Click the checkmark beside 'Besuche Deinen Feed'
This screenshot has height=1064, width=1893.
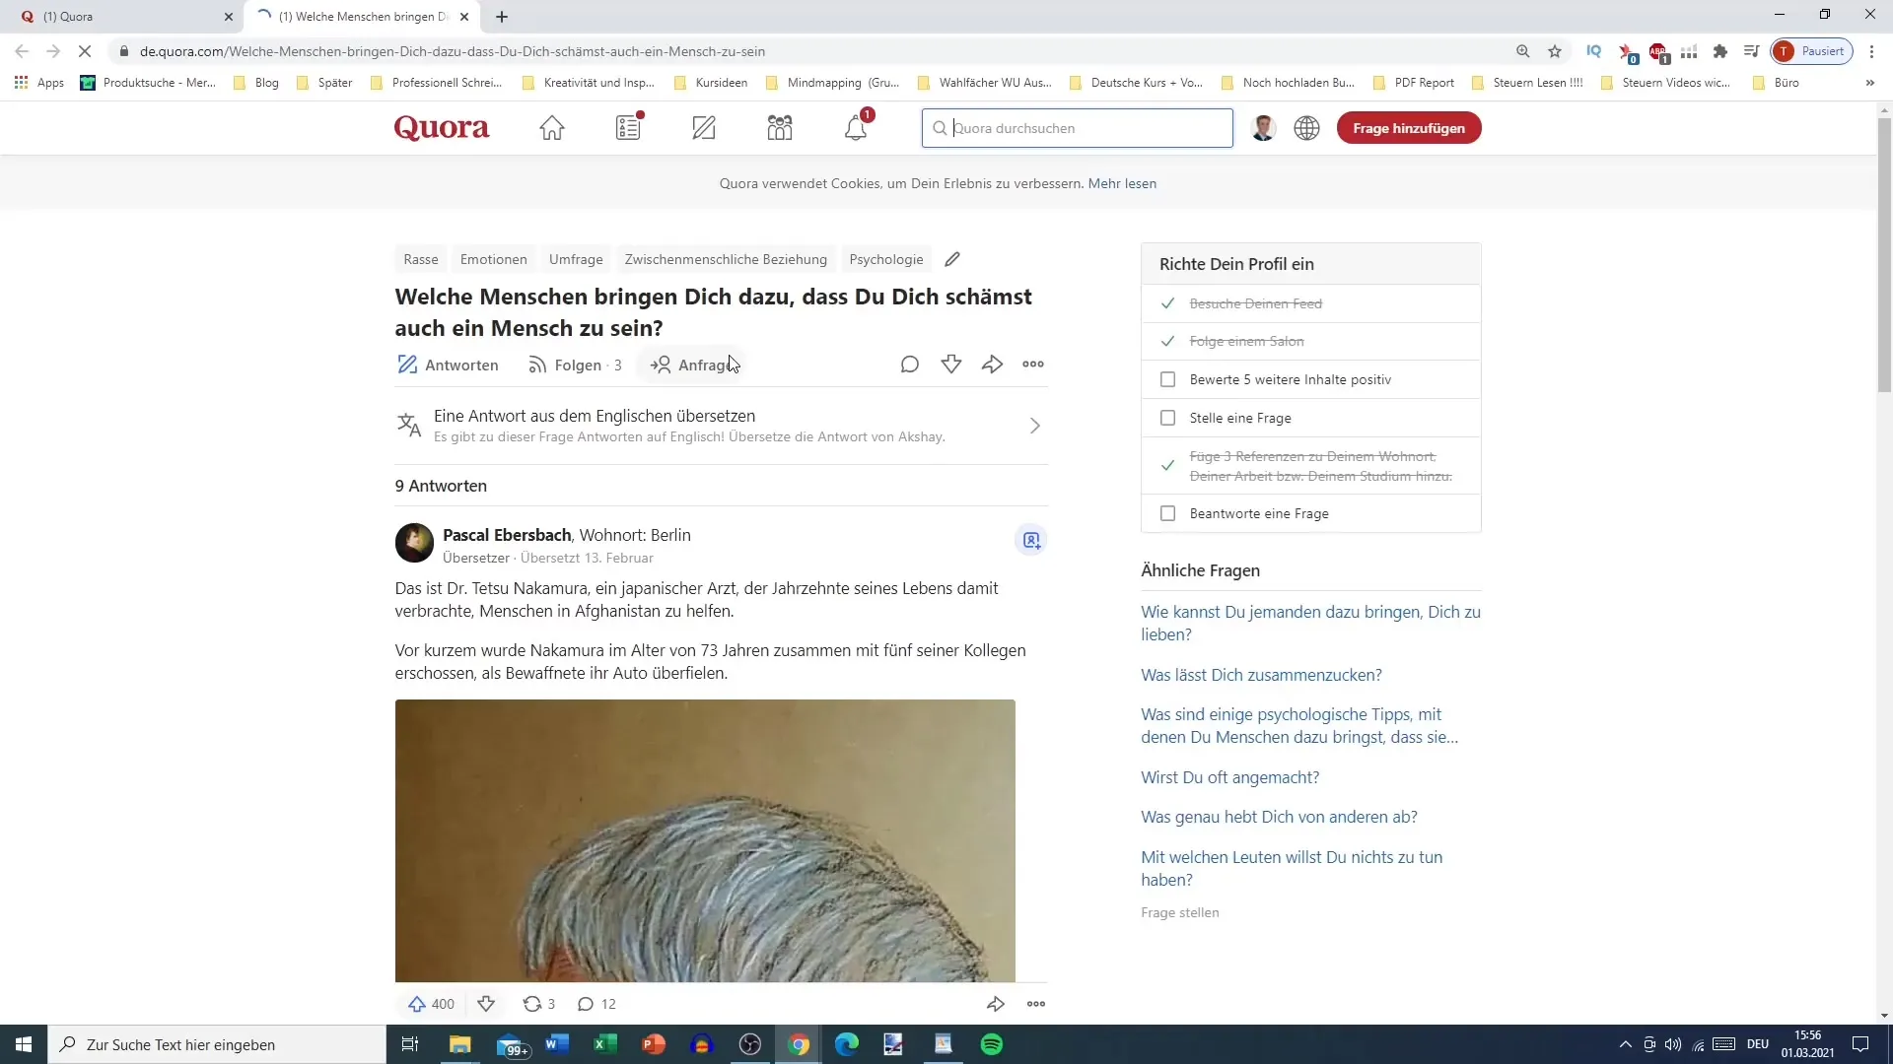tap(1168, 303)
